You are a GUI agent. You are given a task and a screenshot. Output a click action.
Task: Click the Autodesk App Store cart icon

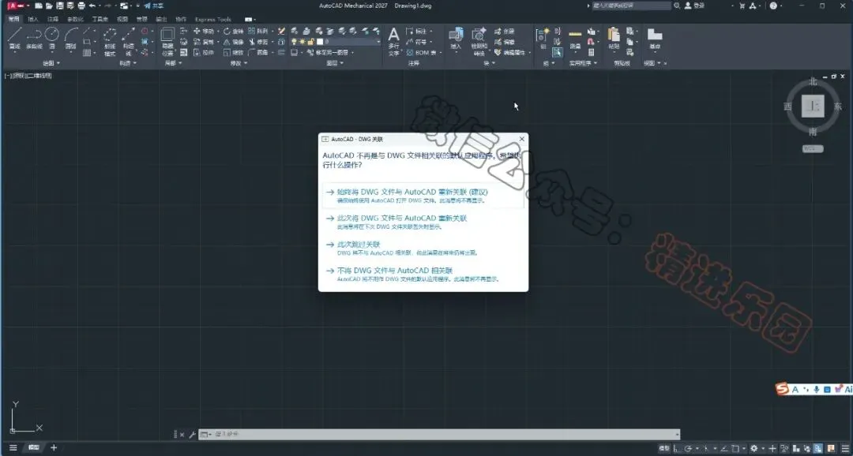742,6
